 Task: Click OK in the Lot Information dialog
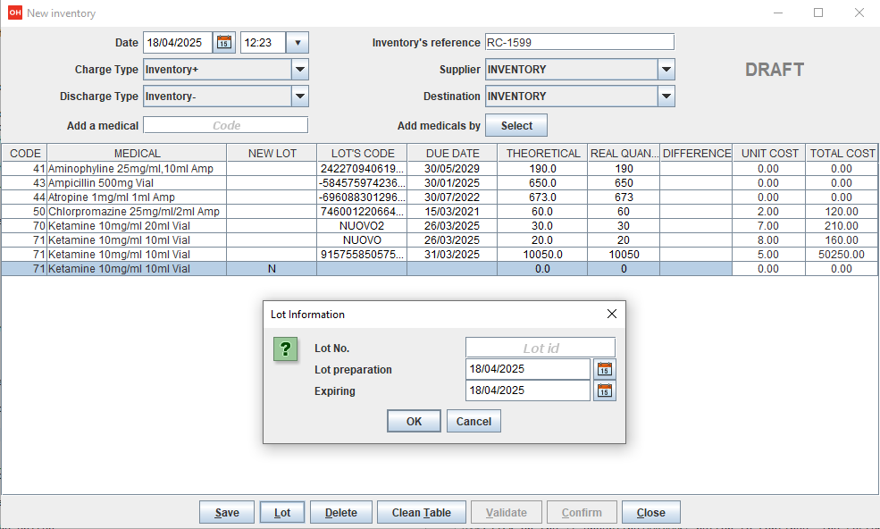click(414, 422)
